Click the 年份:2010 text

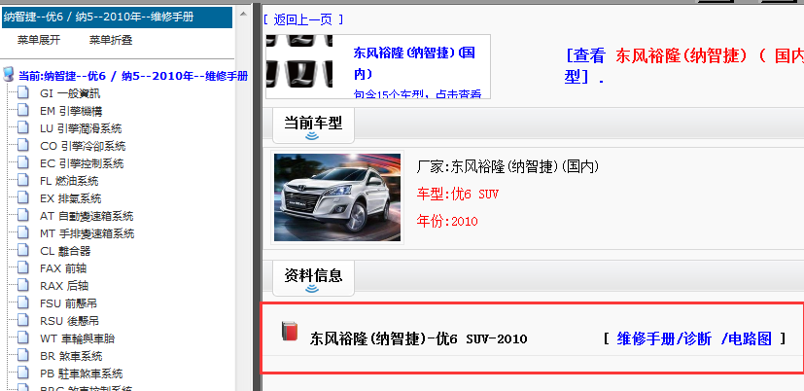click(447, 222)
